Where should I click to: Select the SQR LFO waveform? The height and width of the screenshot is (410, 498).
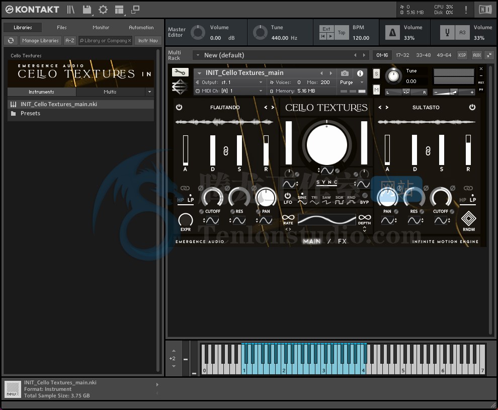click(339, 200)
